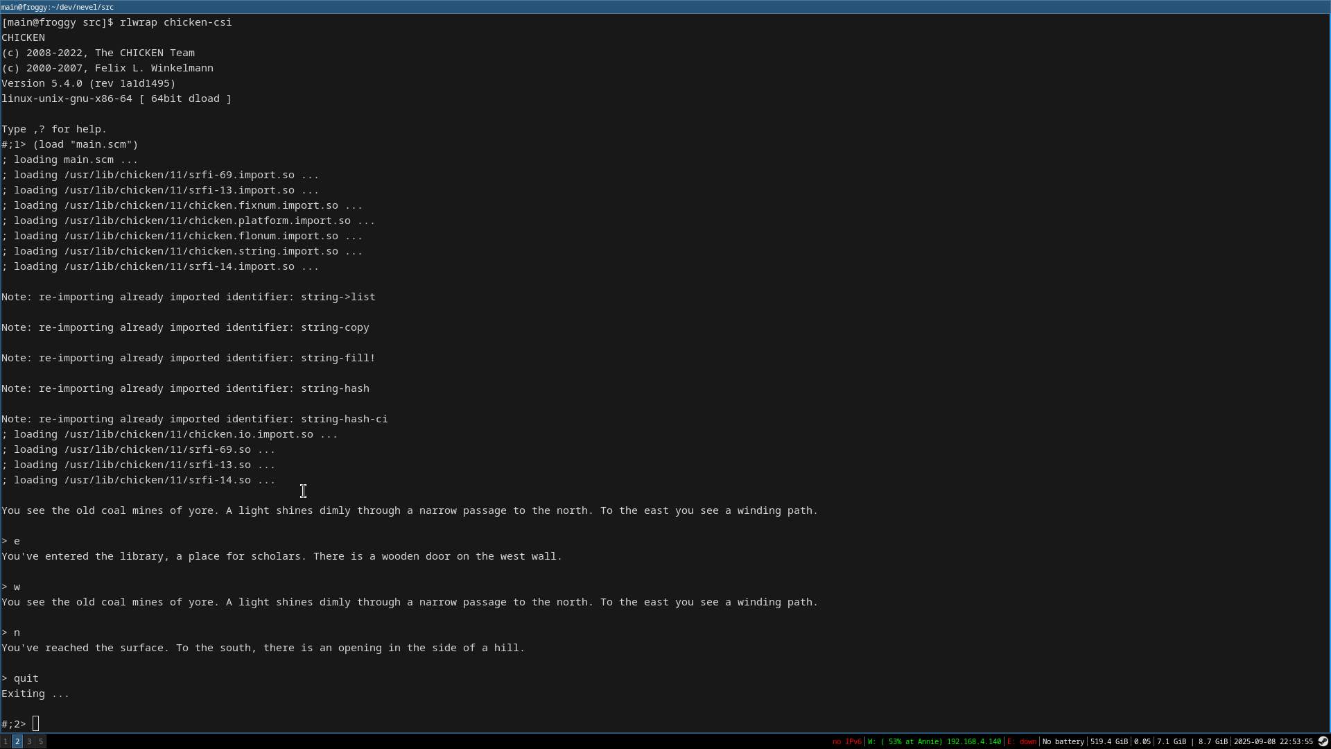Click the '> quit' game command line
Screen dimensions: 1331x749
pyautogui.click(x=21, y=678)
